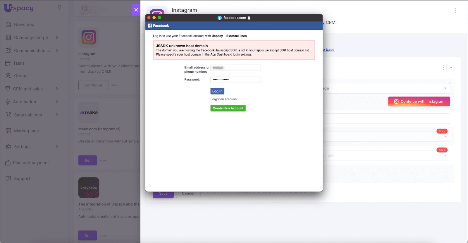
Task: Click Create New Account button
Action: click(x=228, y=108)
